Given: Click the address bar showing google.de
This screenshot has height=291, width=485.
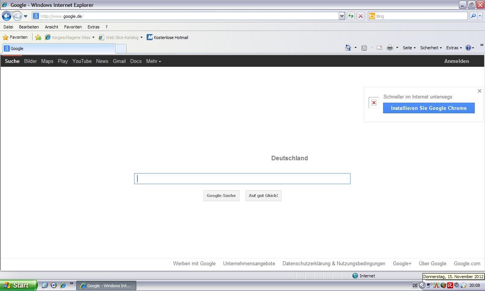Looking at the screenshot, I should (x=185, y=16).
